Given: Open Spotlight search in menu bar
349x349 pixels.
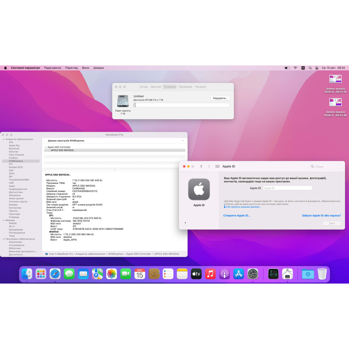Looking at the screenshot, I should [310, 68].
